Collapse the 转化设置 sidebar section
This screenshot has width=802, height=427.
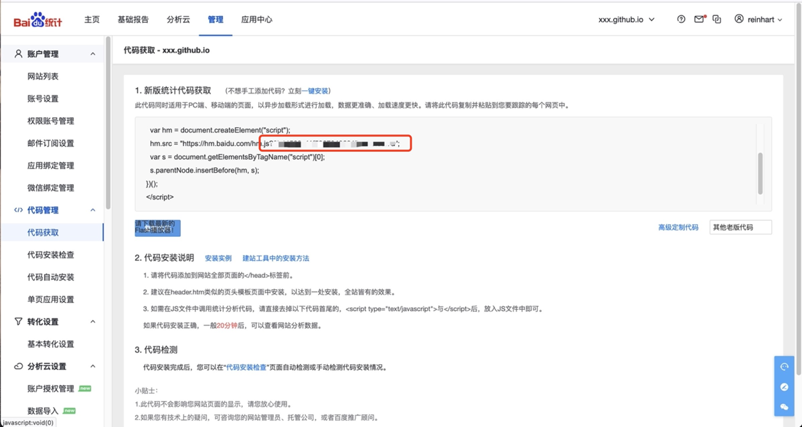[x=92, y=322]
